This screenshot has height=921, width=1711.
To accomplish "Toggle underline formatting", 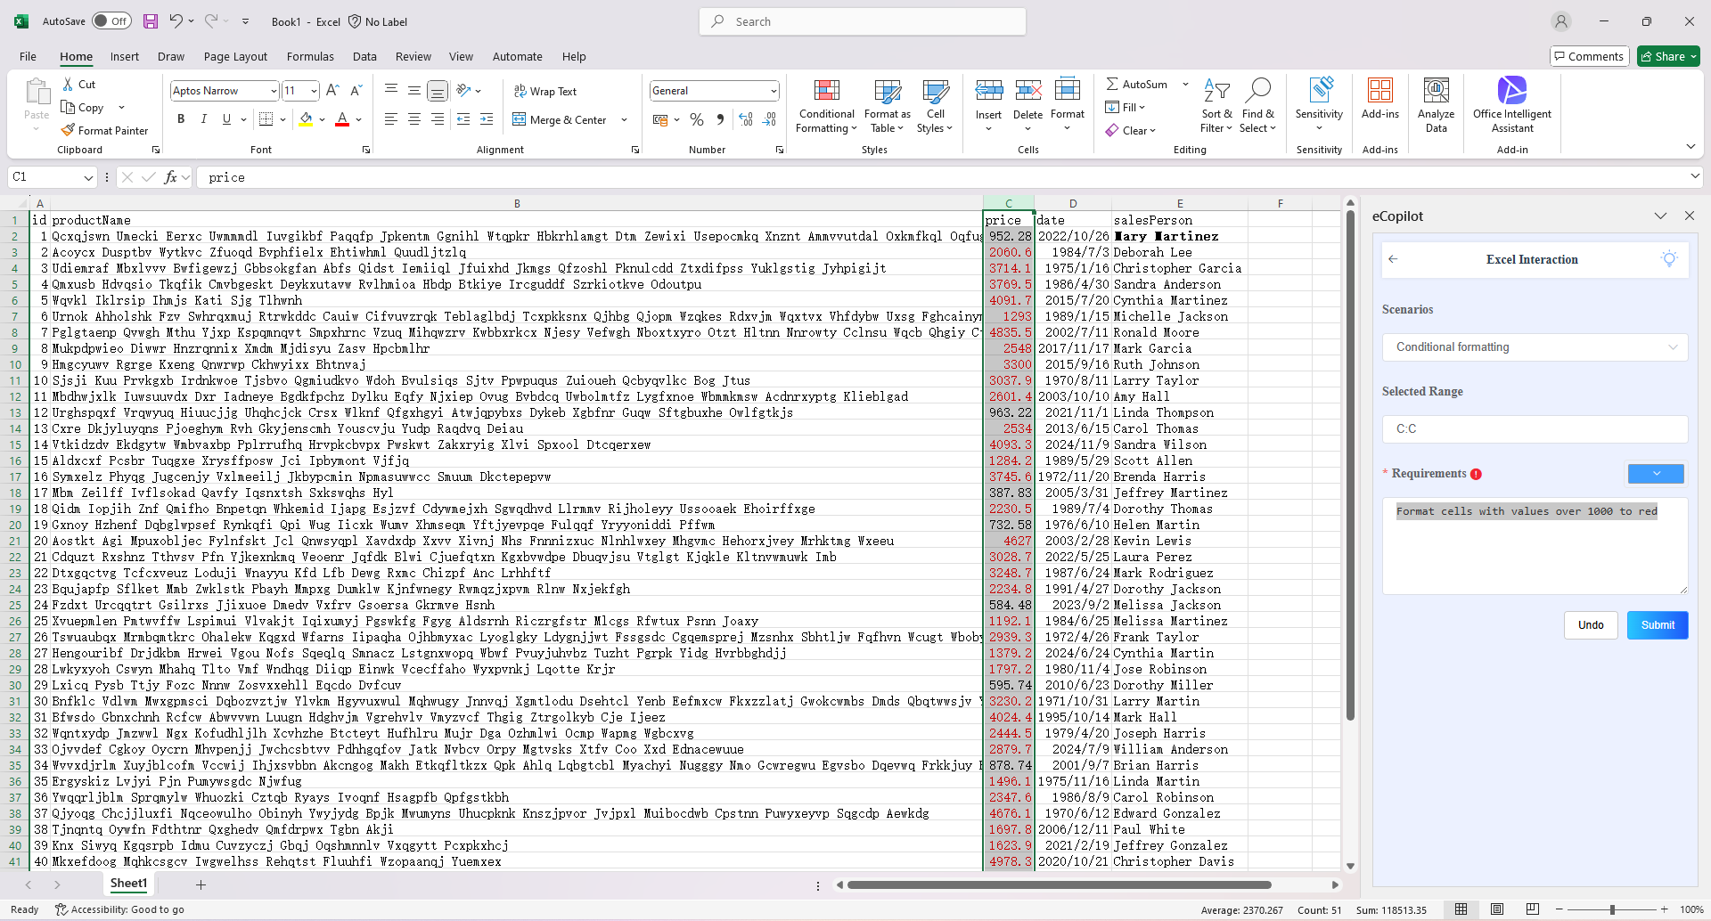I will pyautogui.click(x=225, y=118).
